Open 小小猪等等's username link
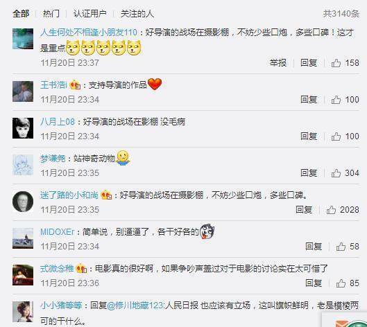The width and height of the screenshot is (367, 327). (x=61, y=306)
